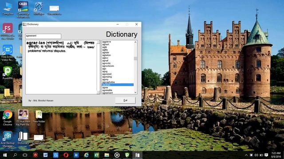The width and height of the screenshot is (284, 159).
Task: Open Opera browser from taskbar
Action: (66, 155)
